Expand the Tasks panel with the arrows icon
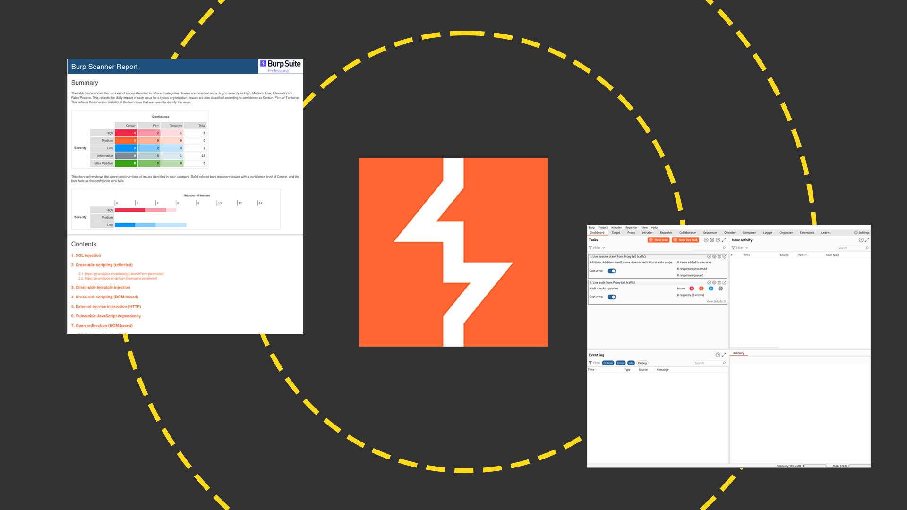This screenshot has width=907, height=510. (724, 240)
